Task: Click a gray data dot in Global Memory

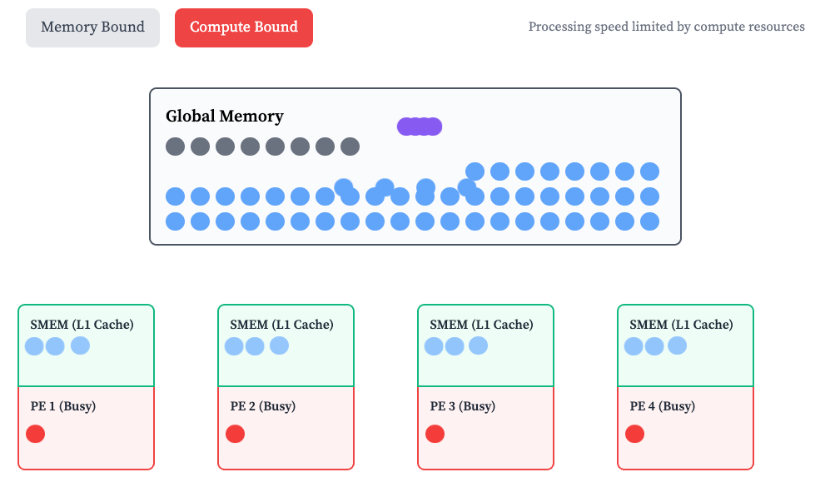Action: click(x=176, y=146)
